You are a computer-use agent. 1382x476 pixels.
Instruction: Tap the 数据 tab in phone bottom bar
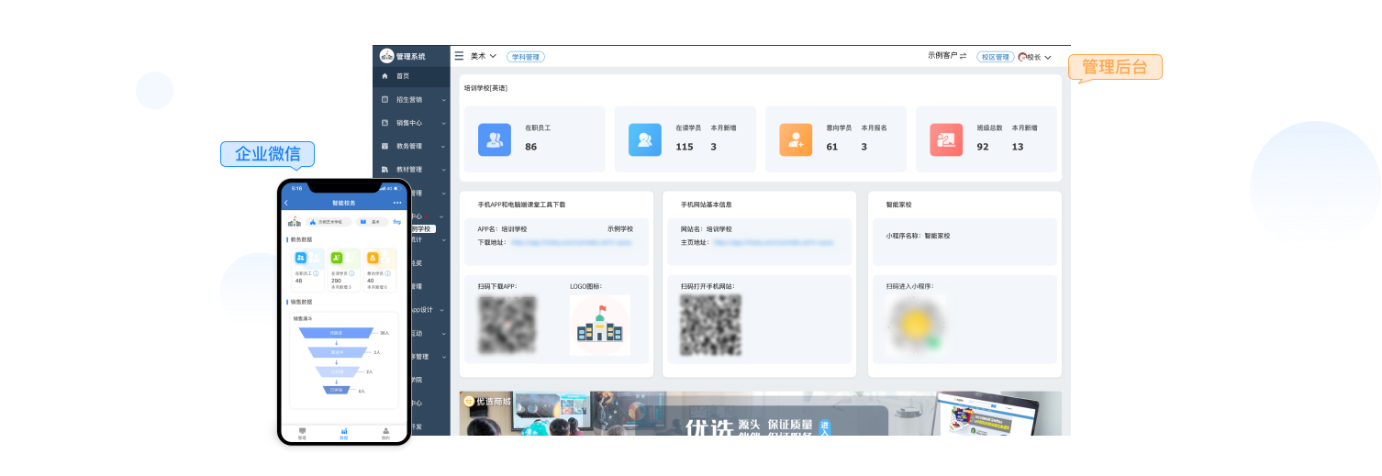pyautogui.click(x=344, y=433)
